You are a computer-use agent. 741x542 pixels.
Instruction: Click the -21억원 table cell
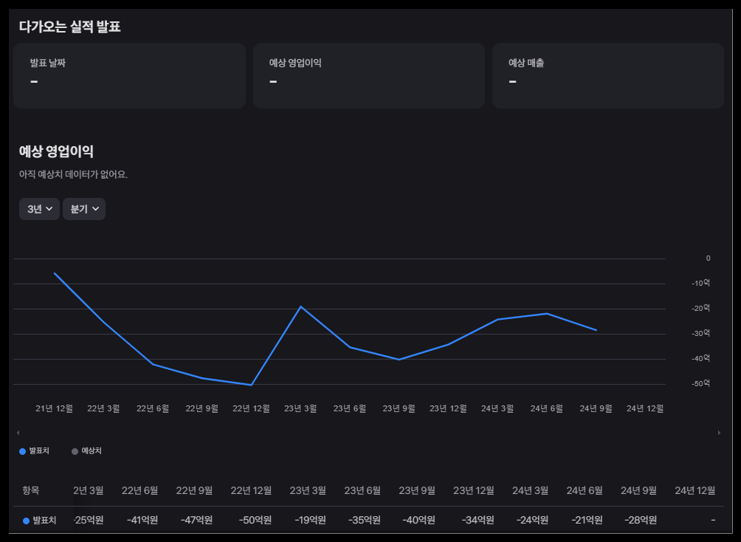[587, 521]
